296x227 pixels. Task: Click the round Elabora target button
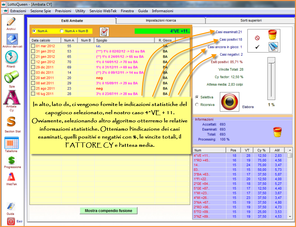click(x=229, y=102)
